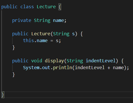Click the 'this' keyword
The height and width of the screenshot is (103, 133).
[x=29, y=40]
